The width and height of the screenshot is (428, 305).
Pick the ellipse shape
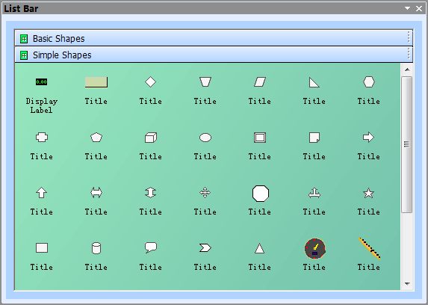point(205,138)
